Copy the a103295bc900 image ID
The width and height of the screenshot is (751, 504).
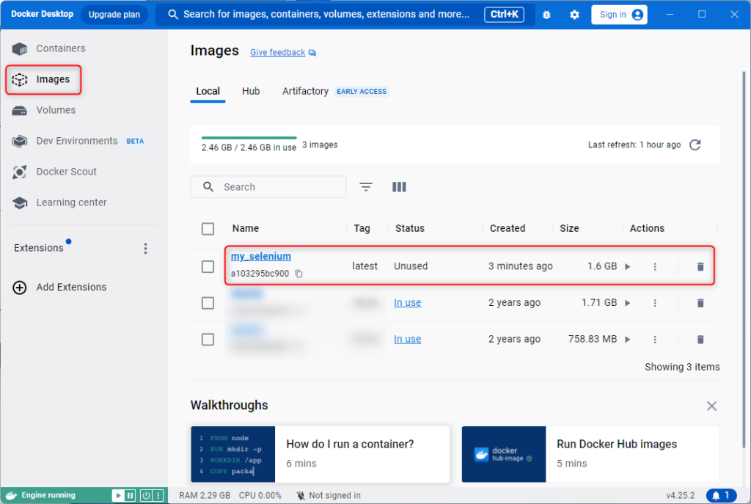(299, 274)
